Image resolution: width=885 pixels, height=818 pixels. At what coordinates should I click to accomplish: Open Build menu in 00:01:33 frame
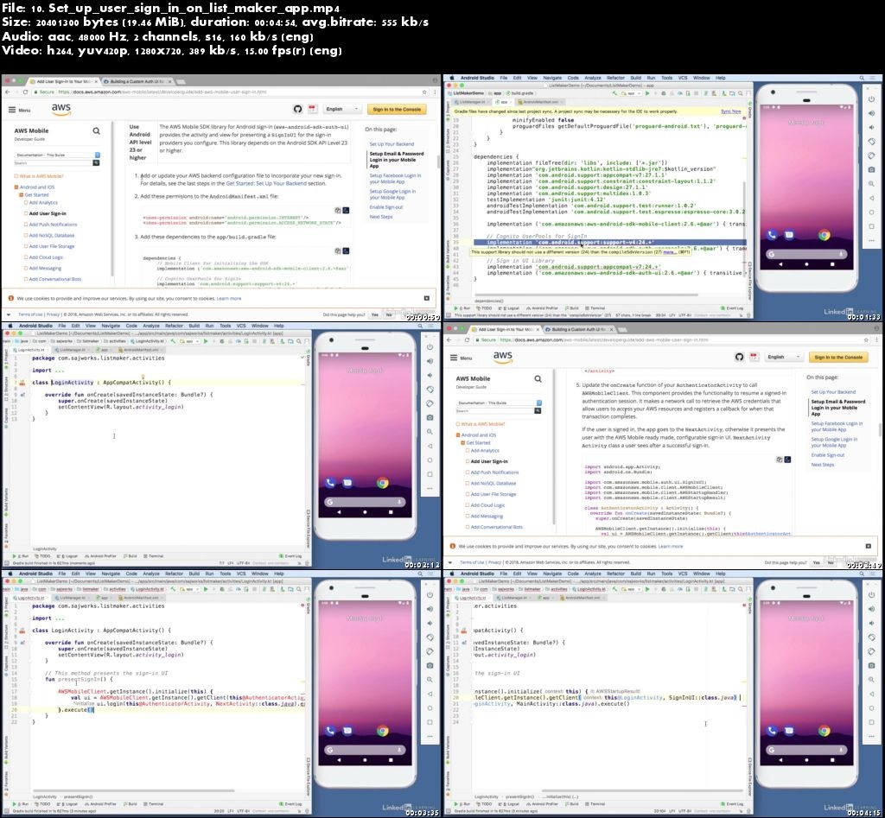[x=635, y=78]
